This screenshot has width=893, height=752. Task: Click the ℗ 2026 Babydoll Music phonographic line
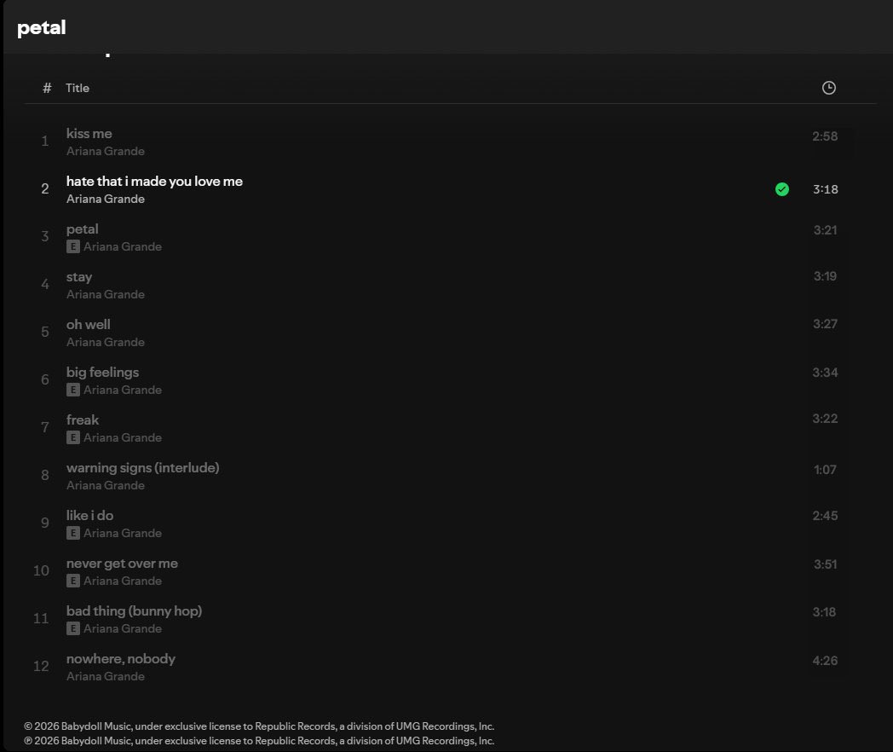[259, 741]
